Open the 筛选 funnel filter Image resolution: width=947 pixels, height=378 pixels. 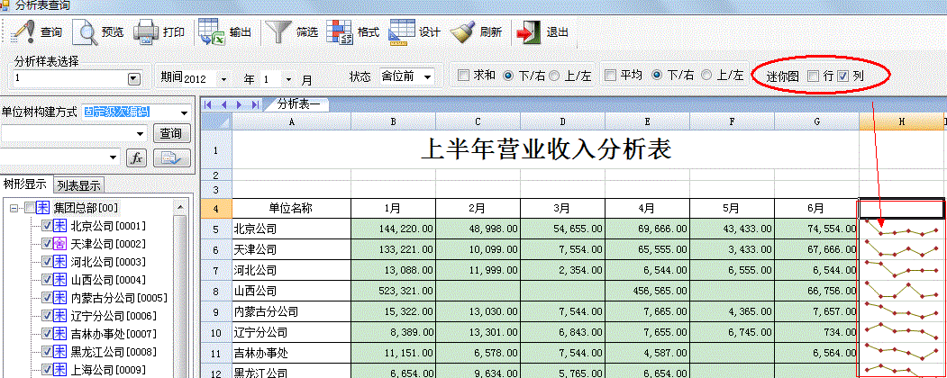coord(279,32)
